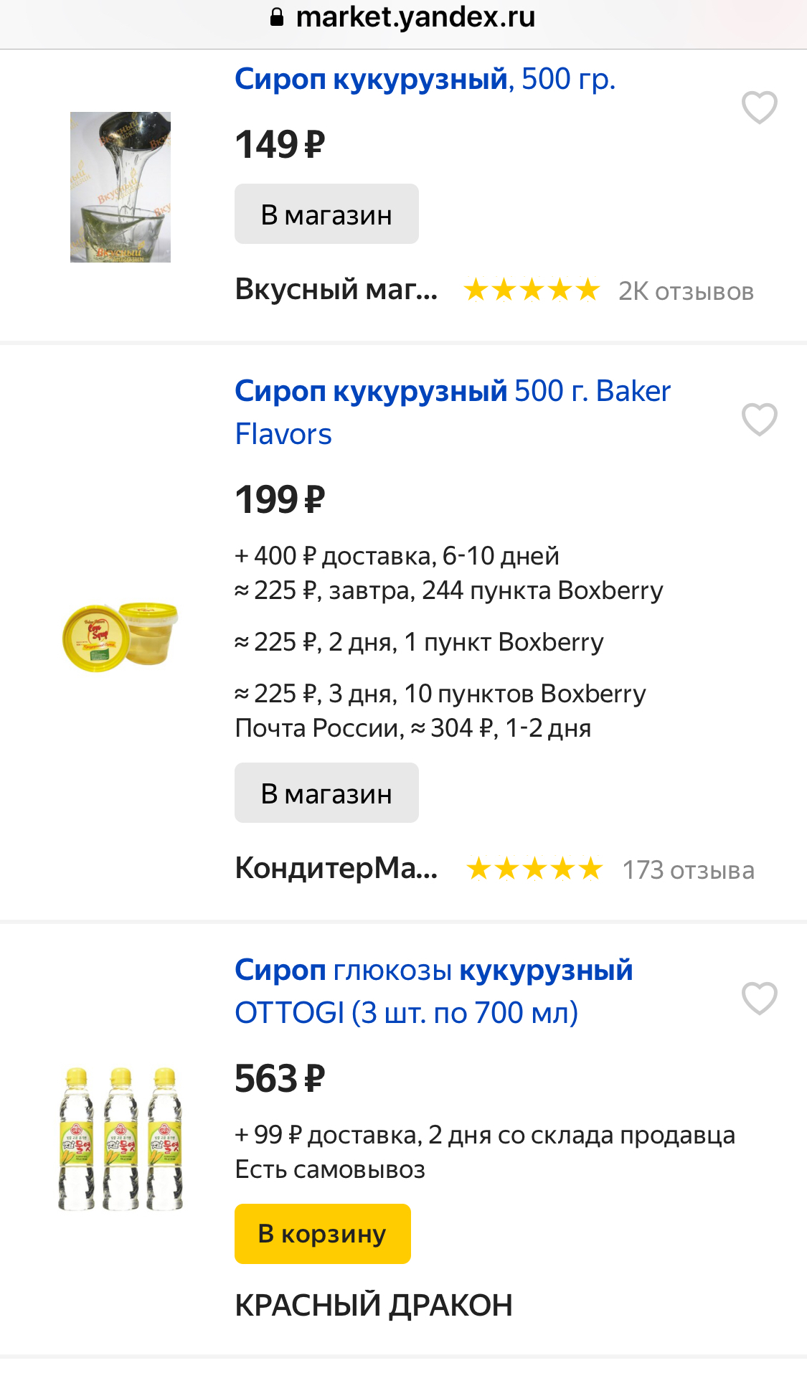The image size is (807, 1391).
Task: Add OTTOGI syrup with 'В корзину' button
Action: 322,1233
